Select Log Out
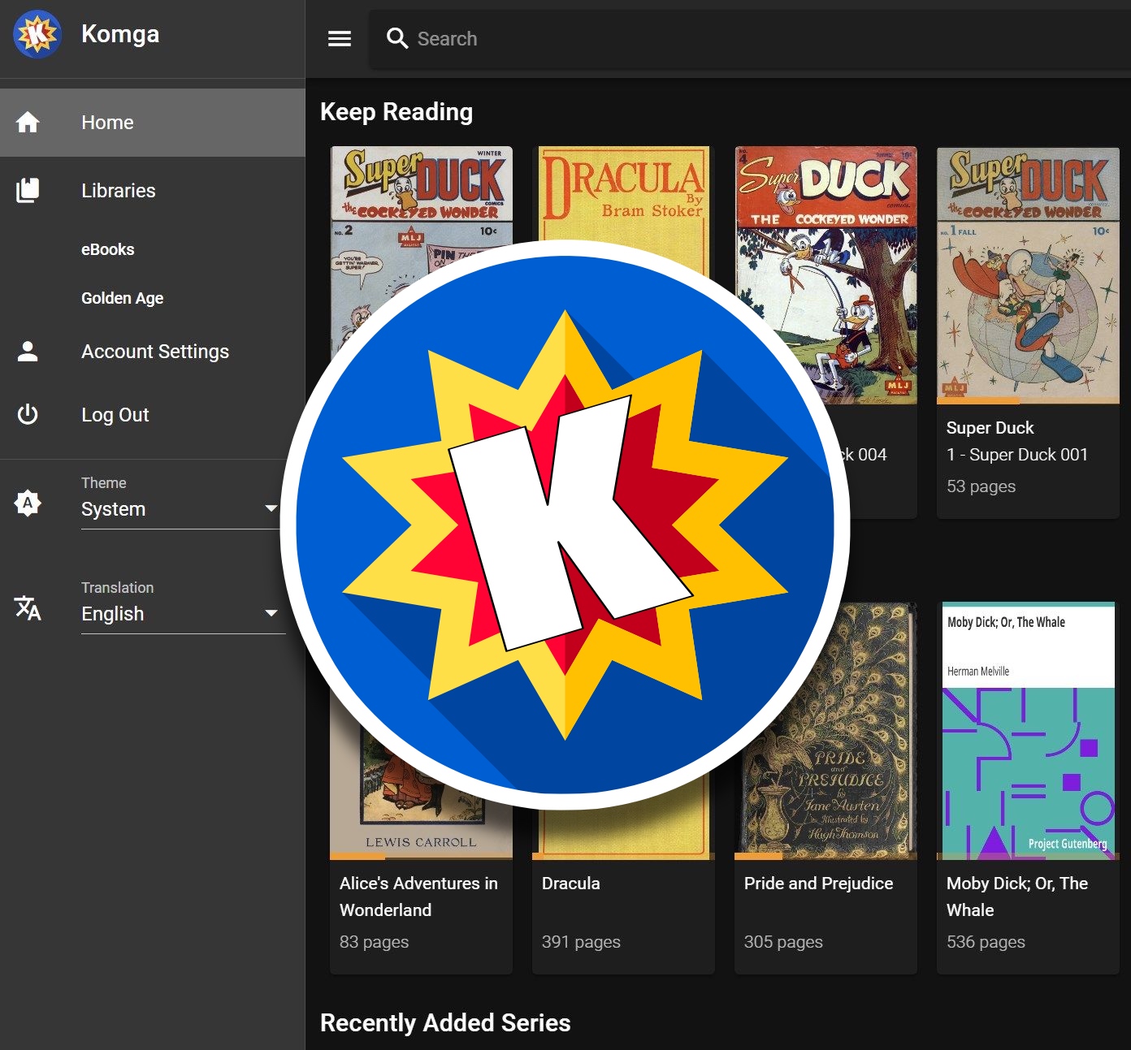The image size is (1131, 1050). coord(153,415)
